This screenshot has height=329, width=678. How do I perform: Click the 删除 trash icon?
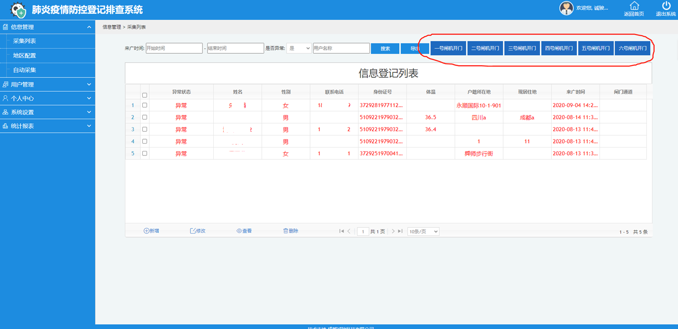285,231
